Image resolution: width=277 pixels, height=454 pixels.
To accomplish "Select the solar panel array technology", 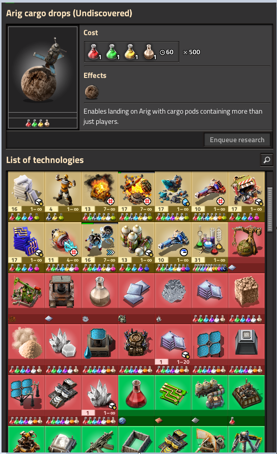I will (x=210, y=349).
